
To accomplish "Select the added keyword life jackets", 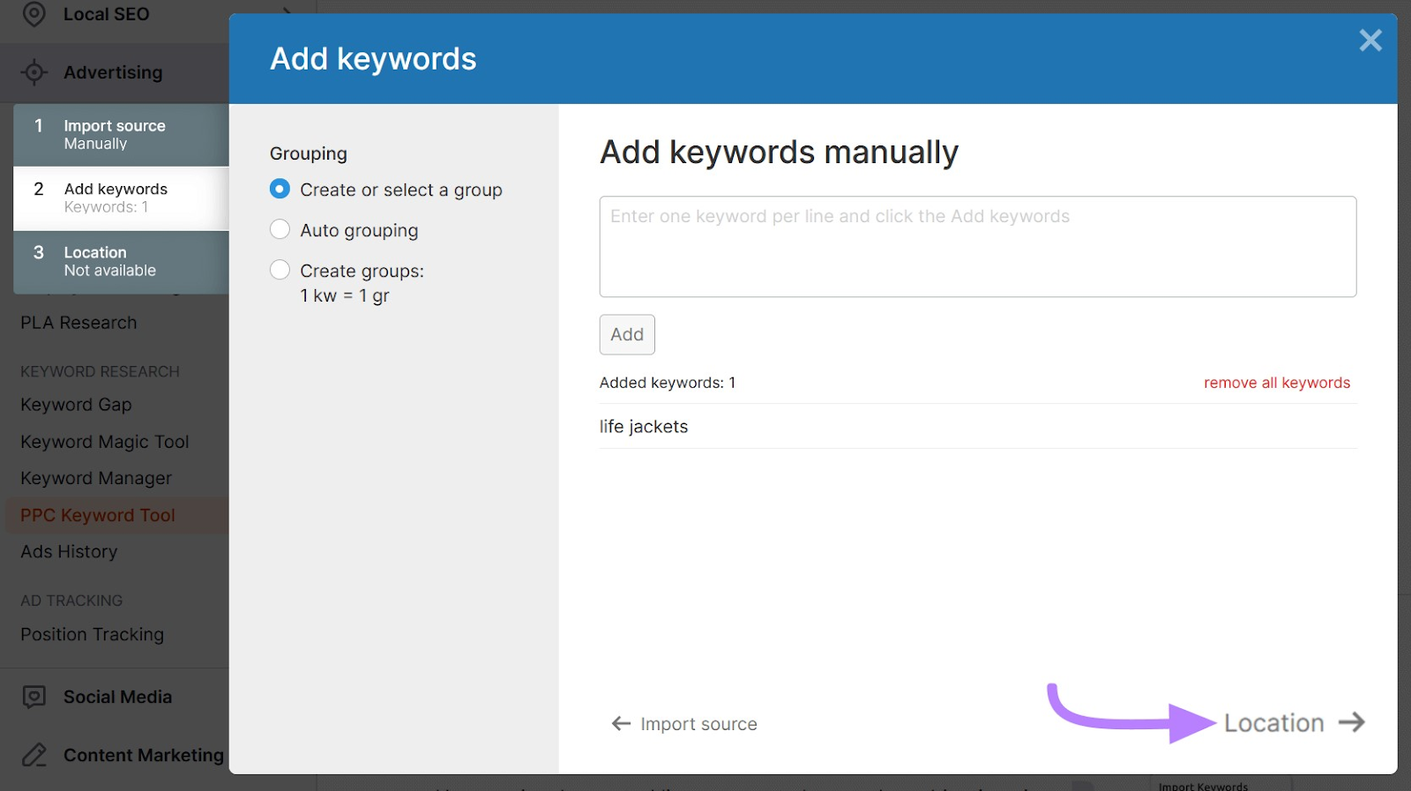I will point(644,427).
